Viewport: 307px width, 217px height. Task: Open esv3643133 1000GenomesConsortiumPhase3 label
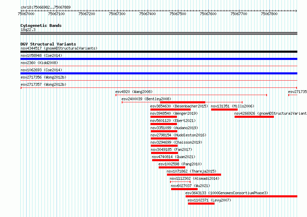pos(227,193)
